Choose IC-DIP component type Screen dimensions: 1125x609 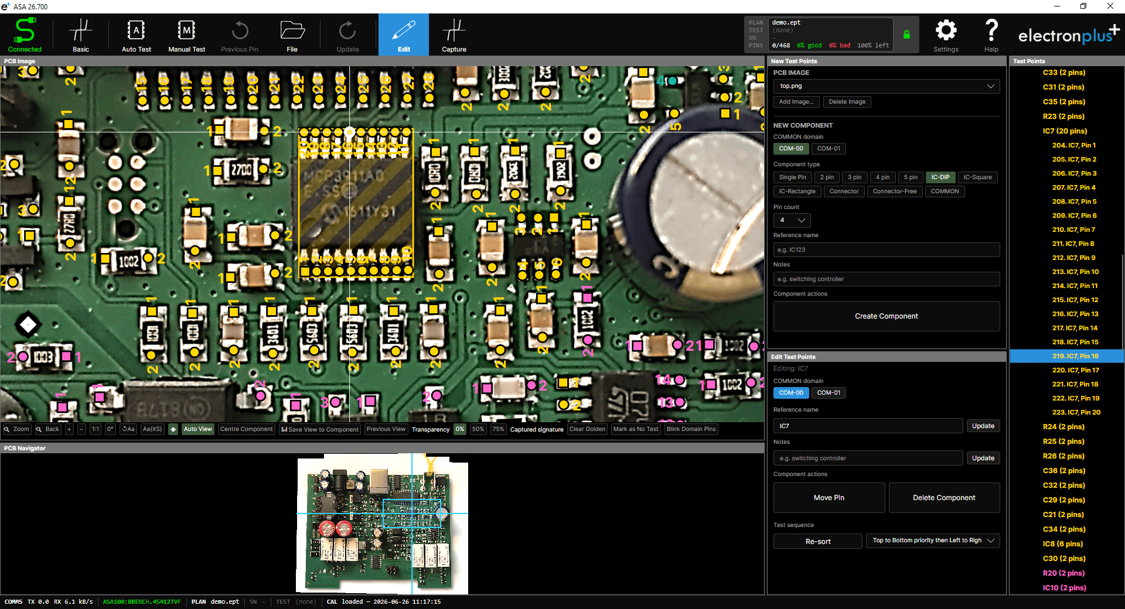940,177
